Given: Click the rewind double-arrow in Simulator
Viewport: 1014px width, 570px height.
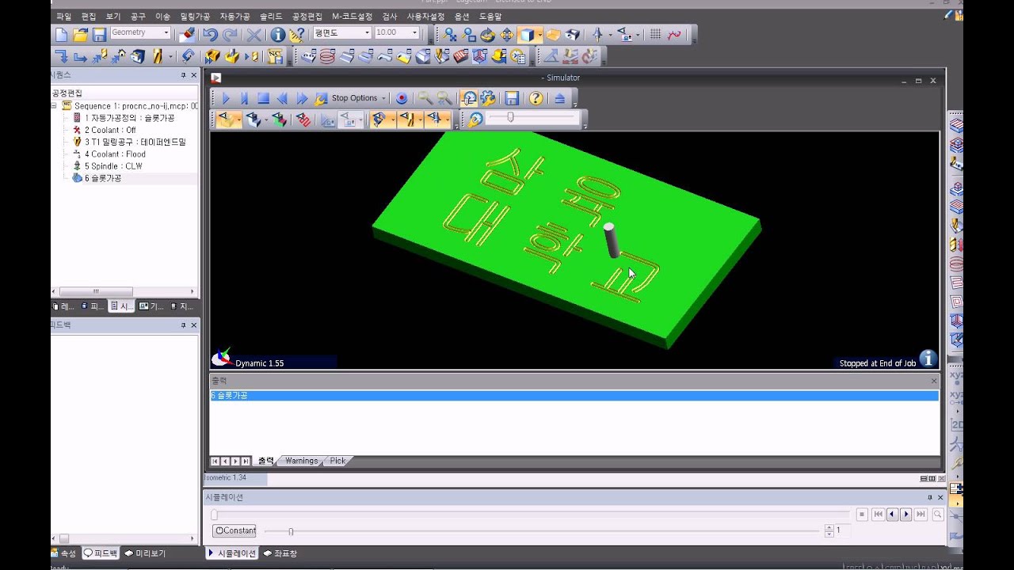Looking at the screenshot, I should [283, 98].
